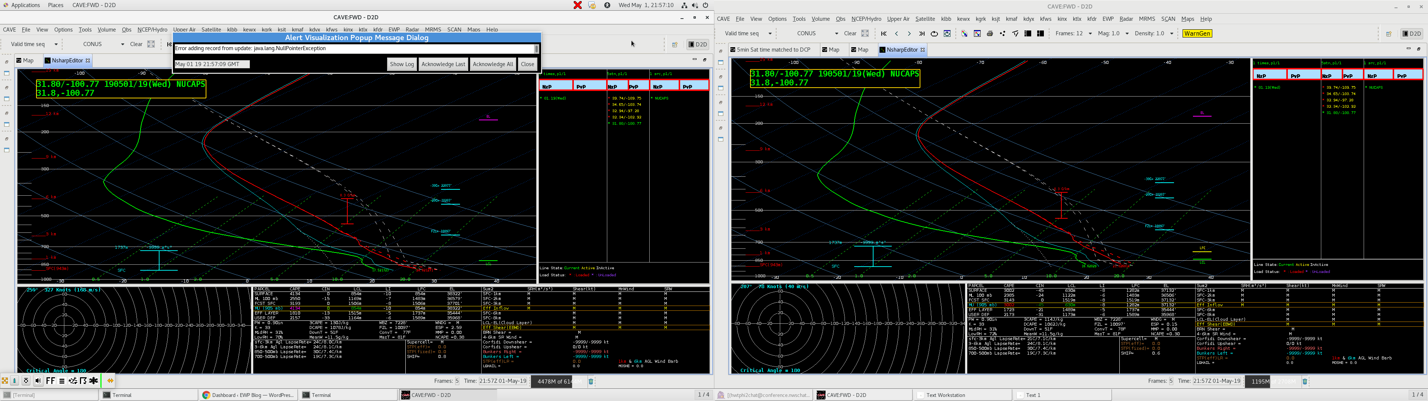Click scrollbar in alert message dialog
The width and height of the screenshot is (1428, 401).
tap(536, 49)
